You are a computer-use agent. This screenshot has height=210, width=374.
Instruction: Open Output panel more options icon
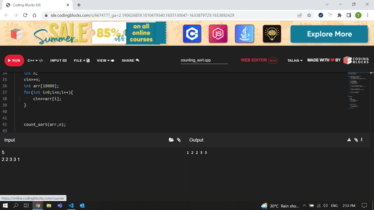coord(362,140)
